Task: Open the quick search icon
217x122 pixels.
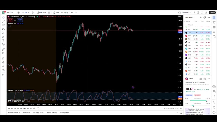Action: click(194, 12)
